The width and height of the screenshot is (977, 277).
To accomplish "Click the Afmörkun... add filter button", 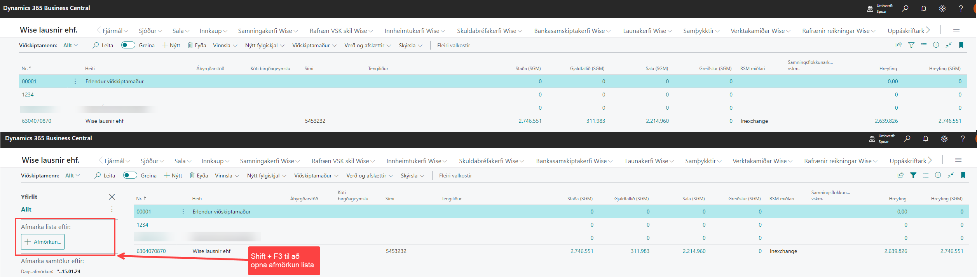I will point(43,242).
